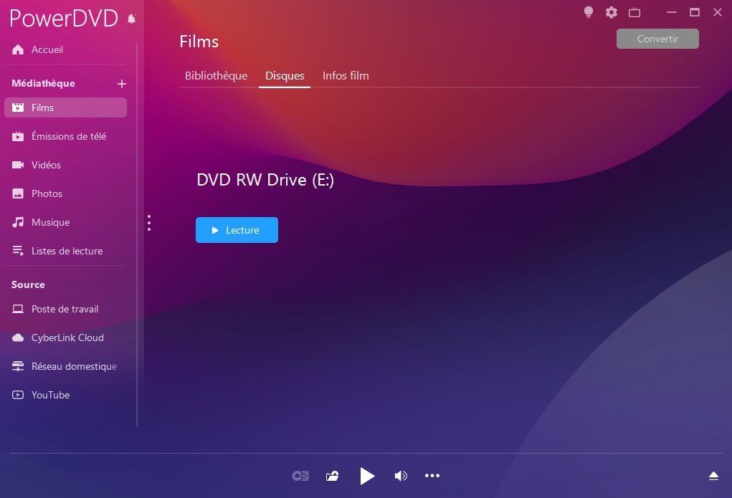
Task: Click the Convertir button
Action: tap(657, 39)
